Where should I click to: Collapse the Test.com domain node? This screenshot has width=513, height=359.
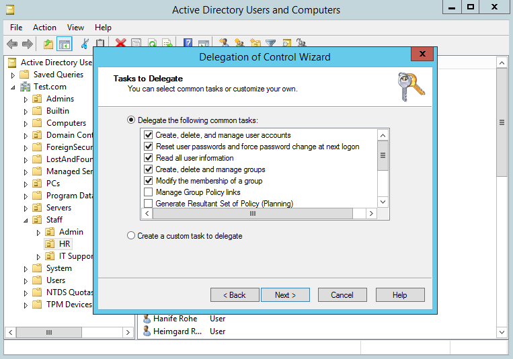[13, 87]
